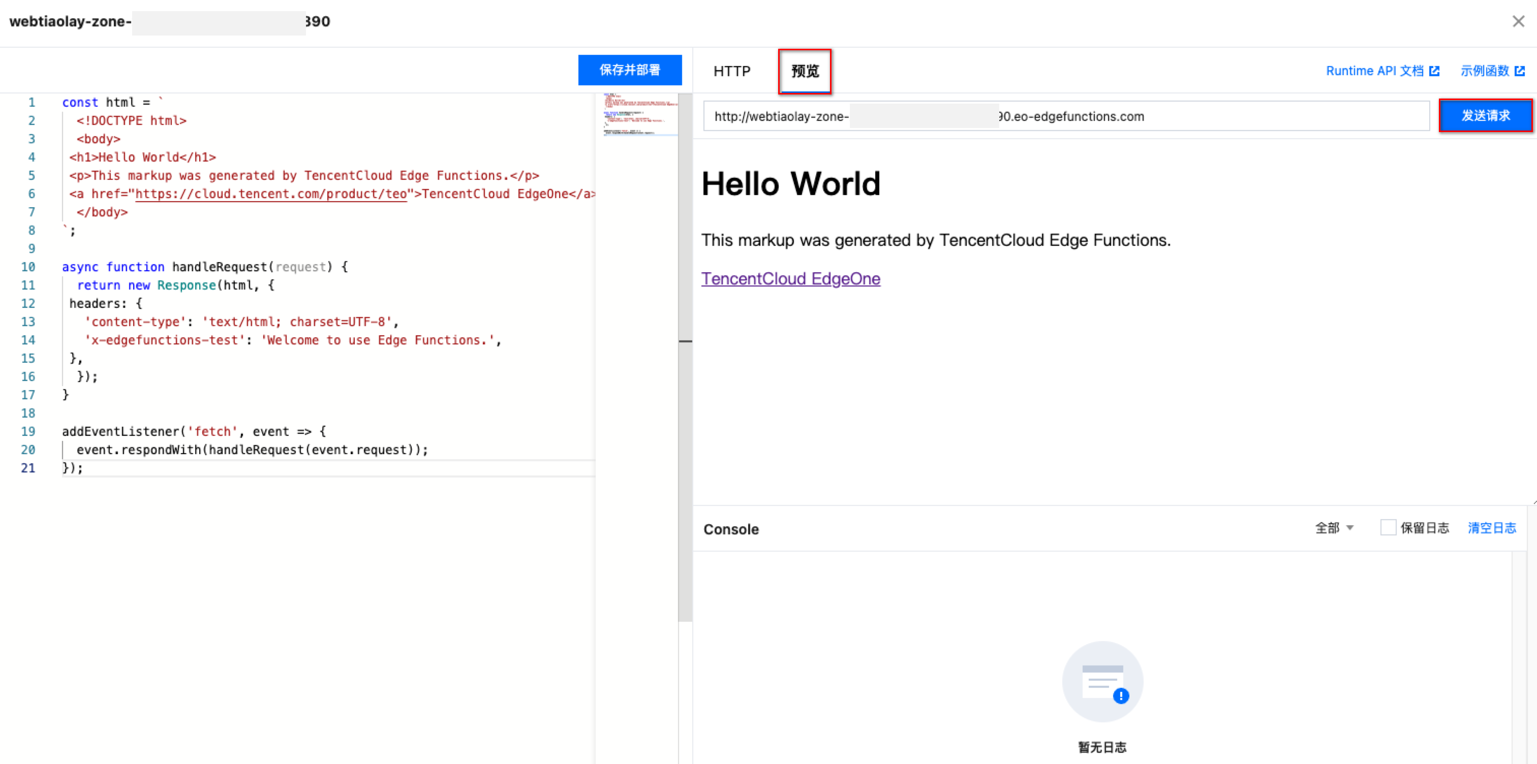Screen dimensions: 1537x764
Task: Close the function editor with X icon
Action: 1518,21
